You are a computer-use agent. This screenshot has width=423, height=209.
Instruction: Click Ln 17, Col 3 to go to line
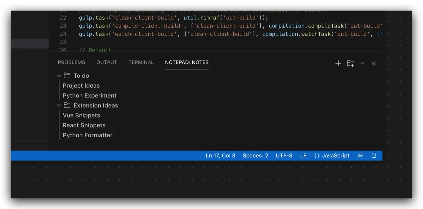coord(220,156)
